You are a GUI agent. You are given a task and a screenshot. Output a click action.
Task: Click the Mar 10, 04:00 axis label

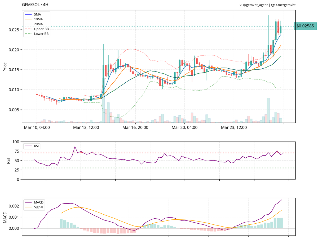point(37,128)
